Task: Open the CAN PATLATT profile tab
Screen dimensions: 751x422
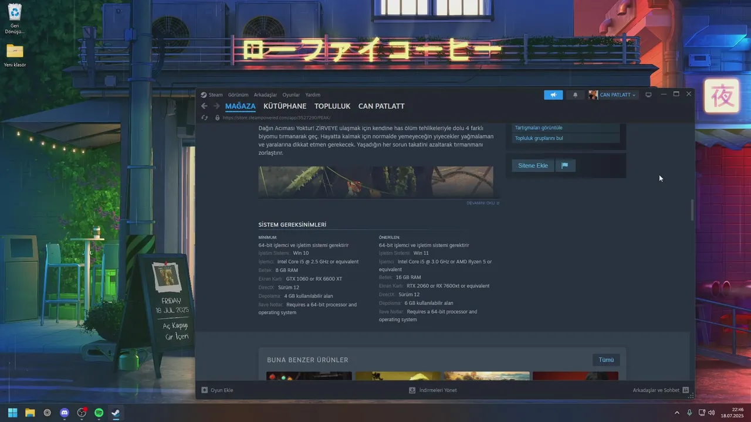Action: [381, 106]
